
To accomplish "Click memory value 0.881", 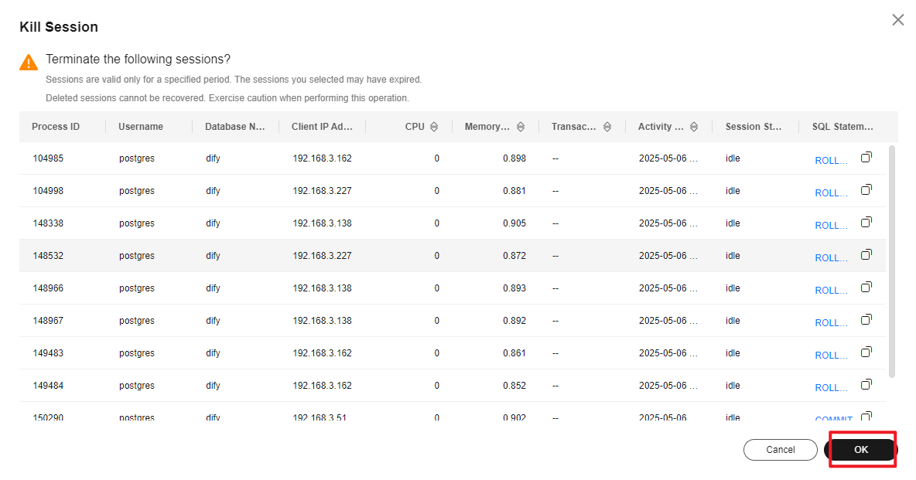I will pyautogui.click(x=514, y=191).
